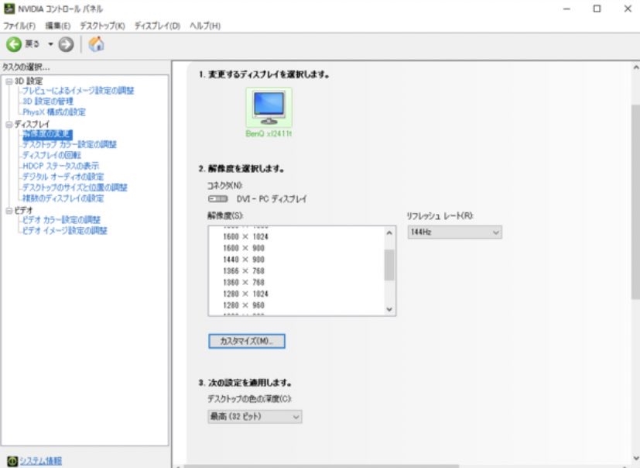Collapse the ディスプレイ tree node
The width and height of the screenshot is (640, 468).
click(9, 125)
